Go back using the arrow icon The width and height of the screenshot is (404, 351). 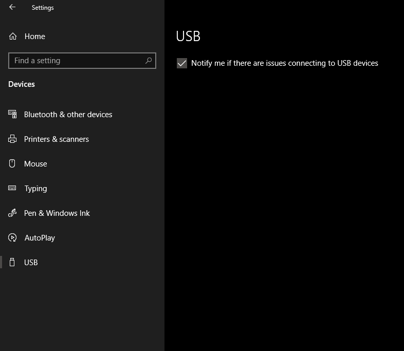12,7
